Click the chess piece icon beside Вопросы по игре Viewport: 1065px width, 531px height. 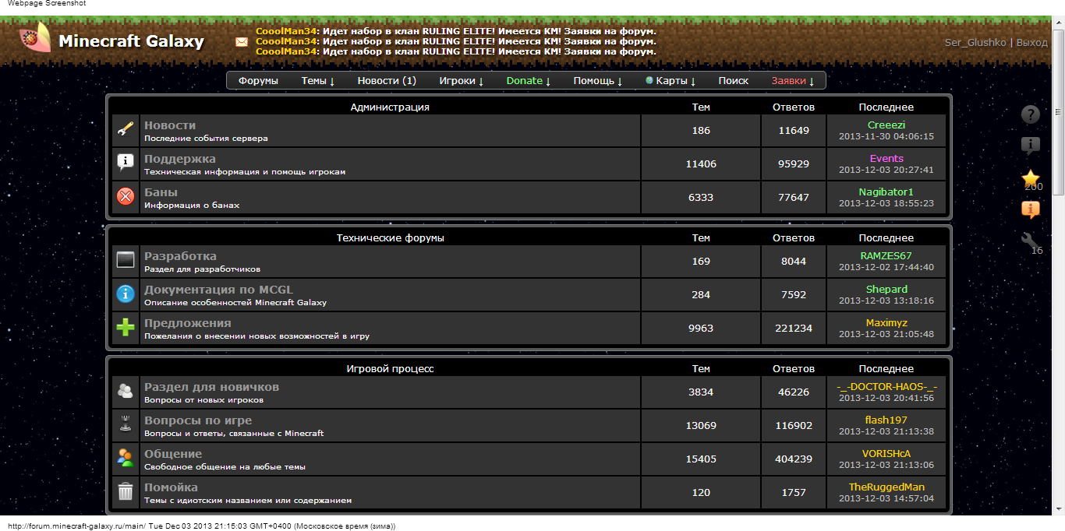[x=126, y=424]
